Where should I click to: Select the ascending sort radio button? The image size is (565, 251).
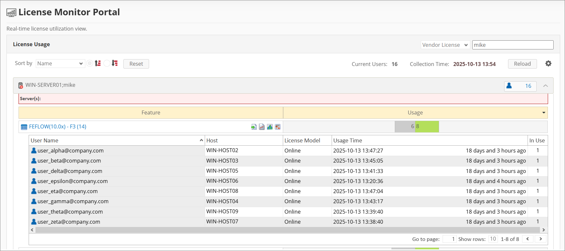pos(90,63)
